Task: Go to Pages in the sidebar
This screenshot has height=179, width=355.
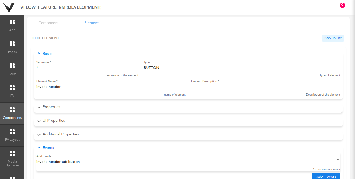Action: pyautogui.click(x=12, y=48)
